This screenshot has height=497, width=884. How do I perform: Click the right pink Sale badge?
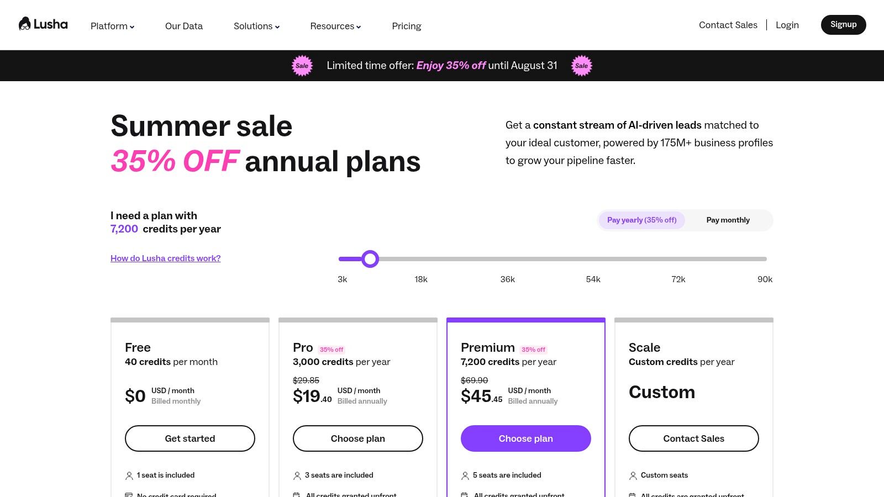(x=581, y=66)
